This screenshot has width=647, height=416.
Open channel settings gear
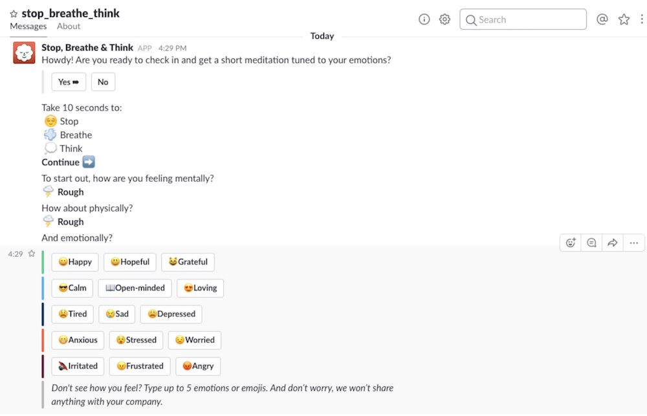[x=444, y=19]
